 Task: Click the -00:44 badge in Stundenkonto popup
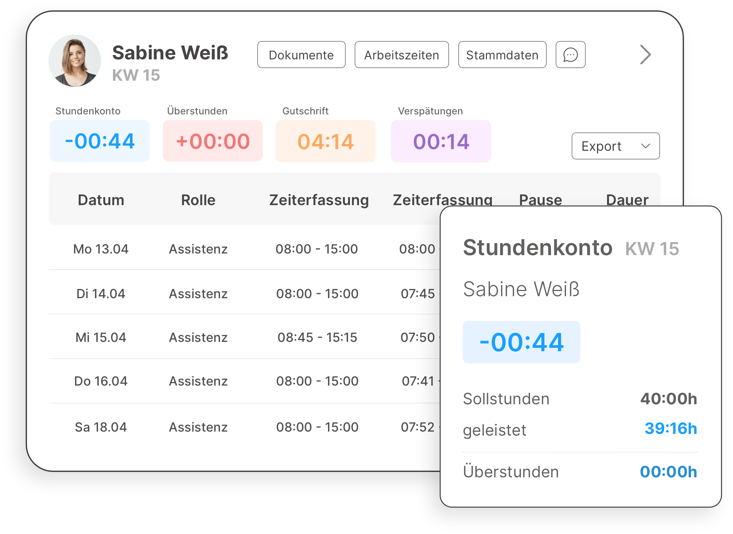[x=521, y=342]
